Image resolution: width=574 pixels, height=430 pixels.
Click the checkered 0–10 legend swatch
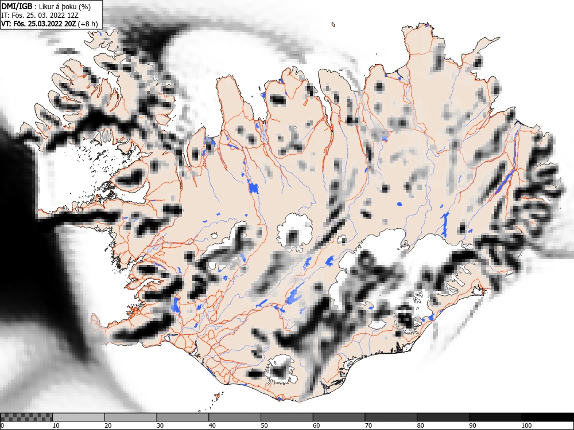26,417
